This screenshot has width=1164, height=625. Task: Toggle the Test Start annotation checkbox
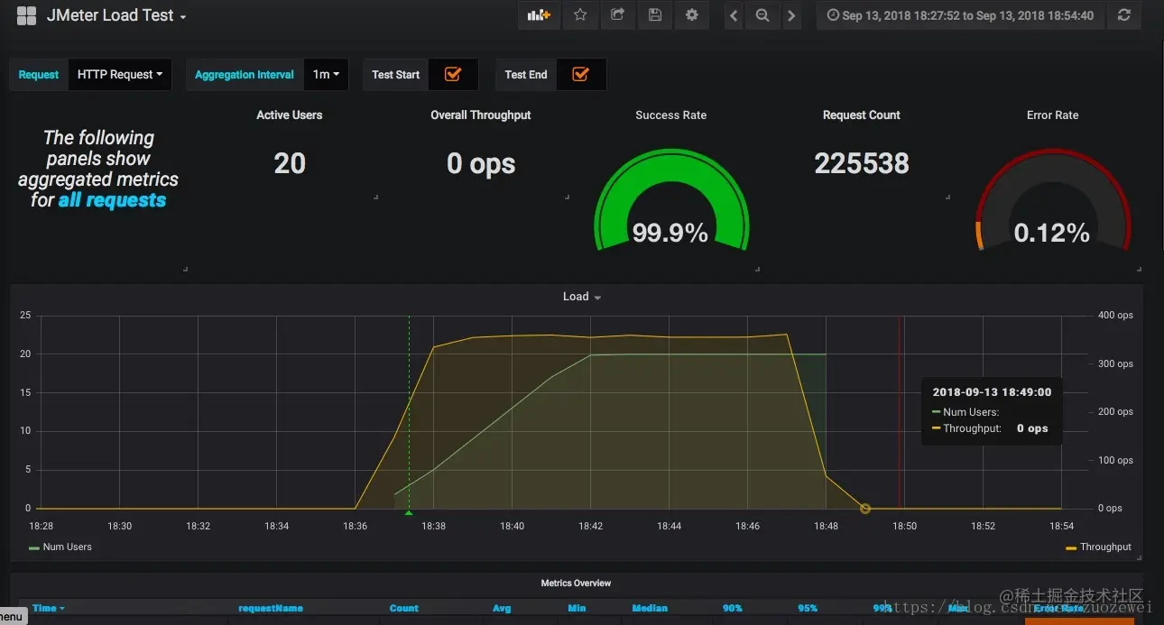pyautogui.click(x=453, y=75)
